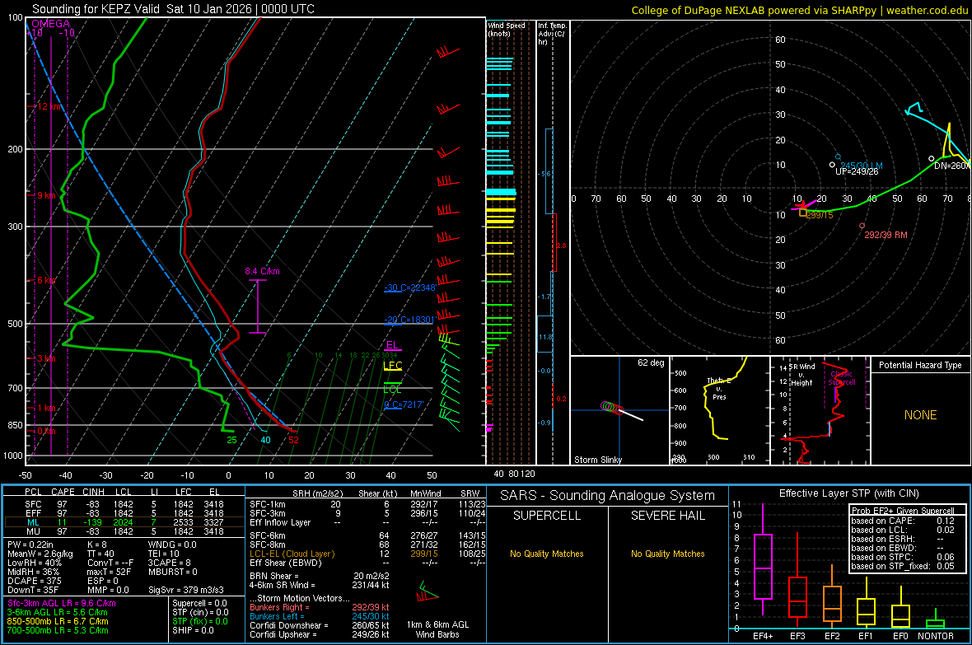Click the magenta EF4+ box plot
Image resolution: width=972 pixels, height=645 pixels.
point(763,559)
